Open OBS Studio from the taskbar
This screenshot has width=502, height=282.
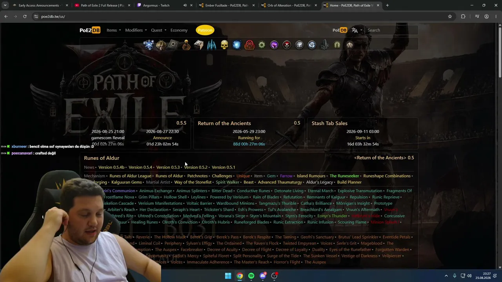pos(275,276)
